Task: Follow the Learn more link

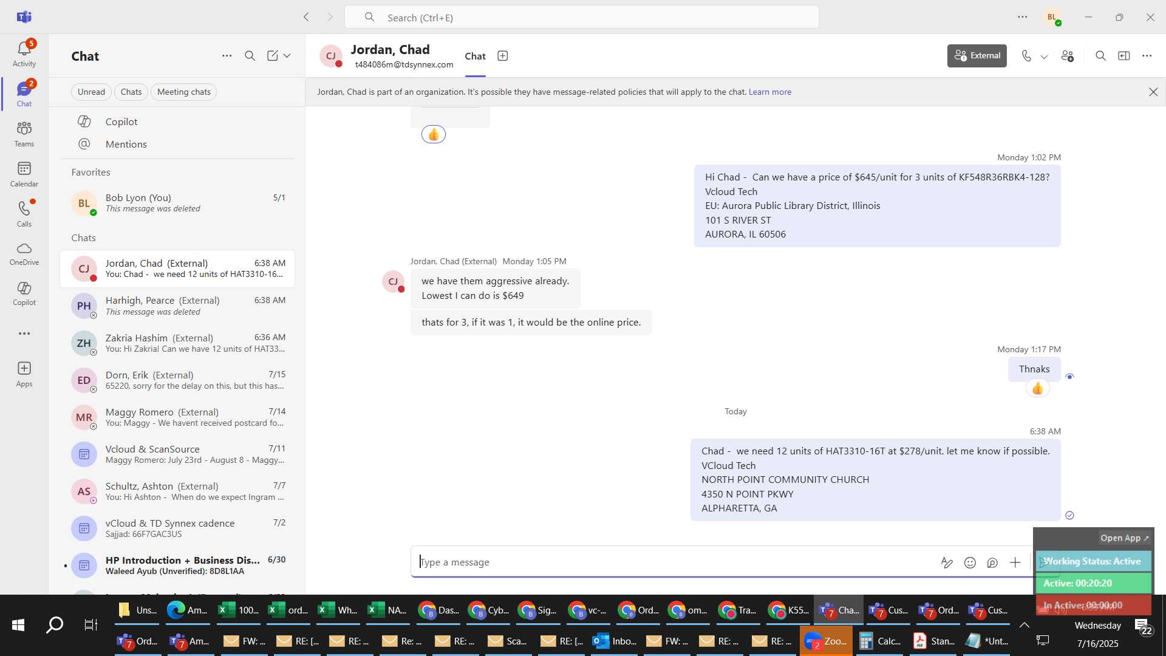Action: click(x=769, y=92)
